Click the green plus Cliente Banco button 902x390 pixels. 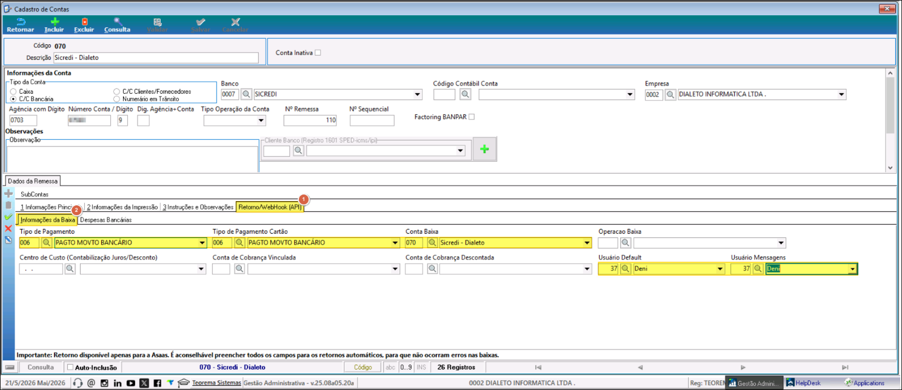click(484, 150)
